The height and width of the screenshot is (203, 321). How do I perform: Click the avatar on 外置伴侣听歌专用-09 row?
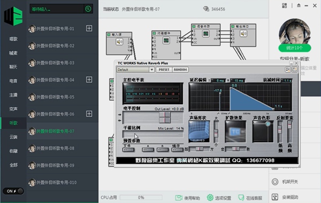pos(32,165)
